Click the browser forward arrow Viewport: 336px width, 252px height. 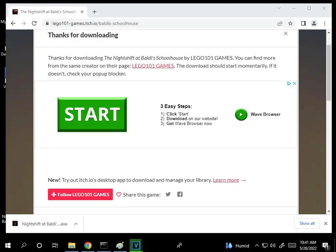click(x=24, y=23)
